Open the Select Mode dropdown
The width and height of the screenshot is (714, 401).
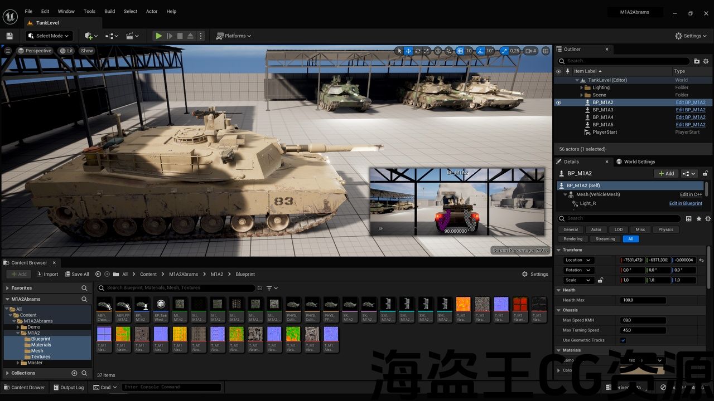click(49, 36)
